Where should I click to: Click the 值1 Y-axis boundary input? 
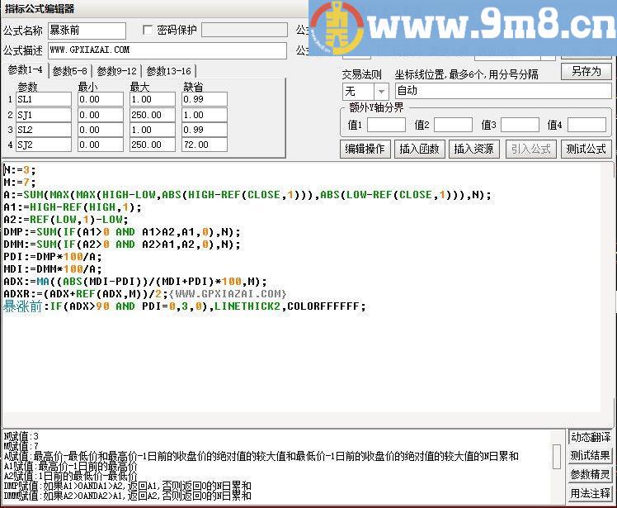click(386, 126)
